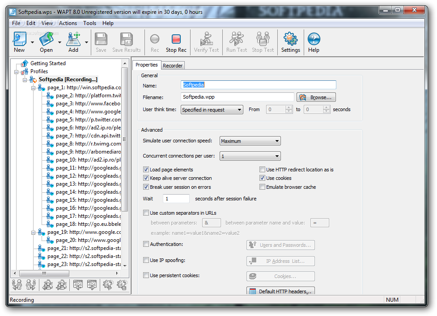
Task: Click the Cookies... button
Action: pyautogui.click(x=280, y=276)
